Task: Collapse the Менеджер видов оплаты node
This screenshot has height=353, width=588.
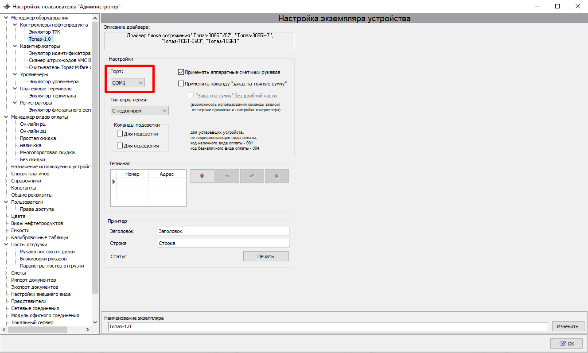Action: 6,117
